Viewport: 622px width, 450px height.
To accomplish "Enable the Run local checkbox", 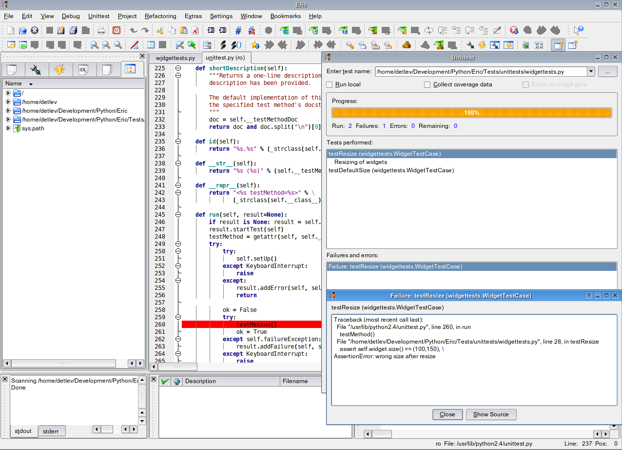I will 330,84.
